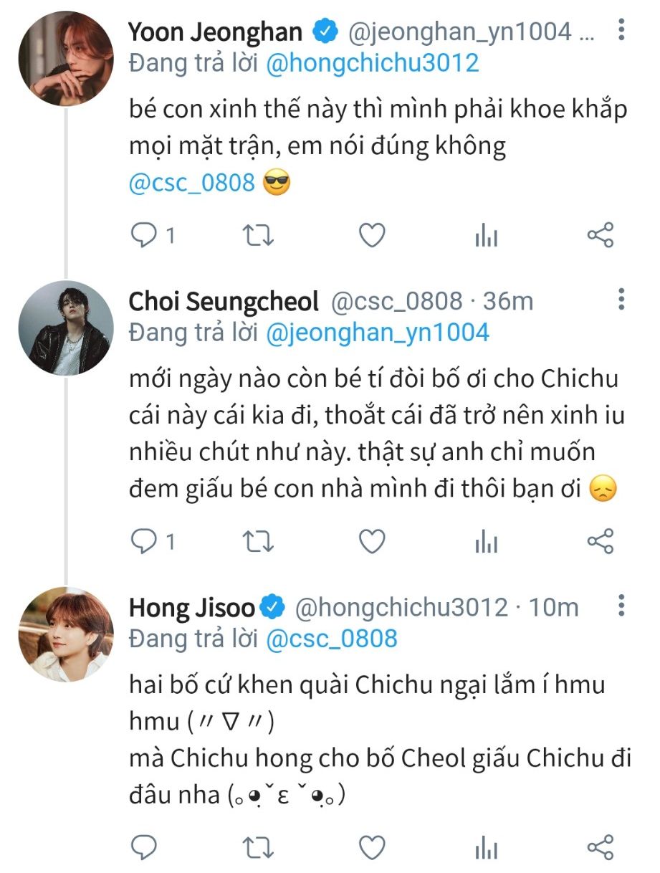Screen dimensions: 660x873
Task: Like Yoon Jeonghan's tweet
Action: click(372, 235)
